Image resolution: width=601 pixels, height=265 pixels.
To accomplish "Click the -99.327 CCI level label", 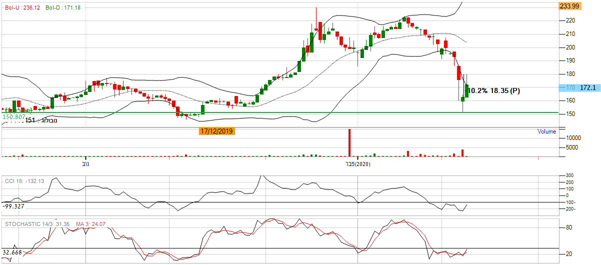I will (x=13, y=205).
